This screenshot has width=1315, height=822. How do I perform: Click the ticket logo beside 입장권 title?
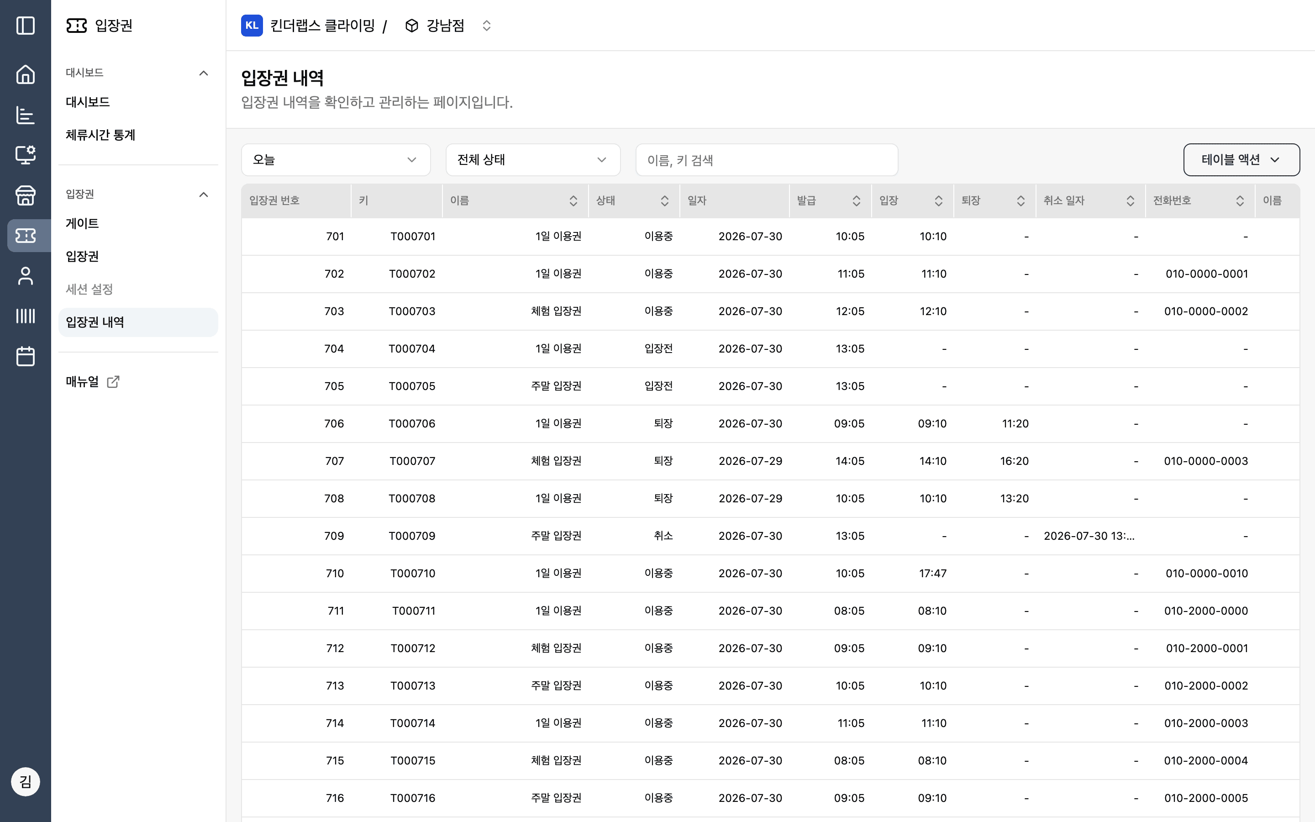tap(77, 26)
